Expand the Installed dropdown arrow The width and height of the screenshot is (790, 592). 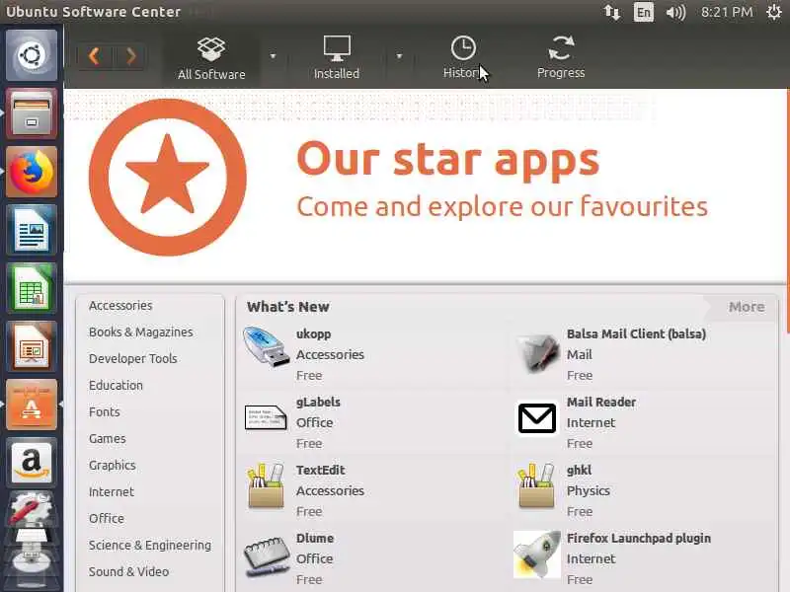click(399, 56)
